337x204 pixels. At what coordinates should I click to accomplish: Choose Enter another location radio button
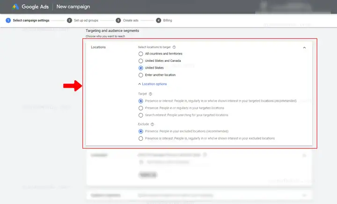(x=140, y=75)
